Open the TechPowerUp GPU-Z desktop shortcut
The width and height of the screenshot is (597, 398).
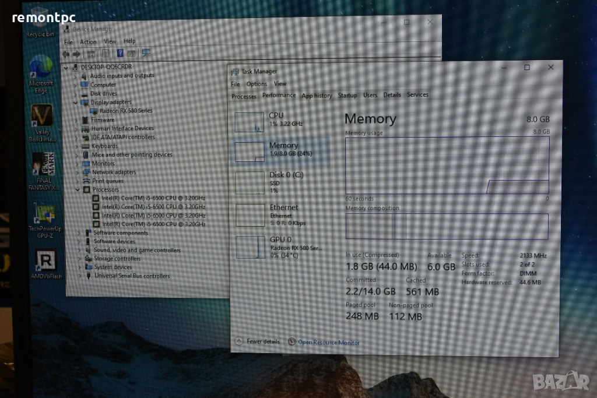tap(45, 216)
